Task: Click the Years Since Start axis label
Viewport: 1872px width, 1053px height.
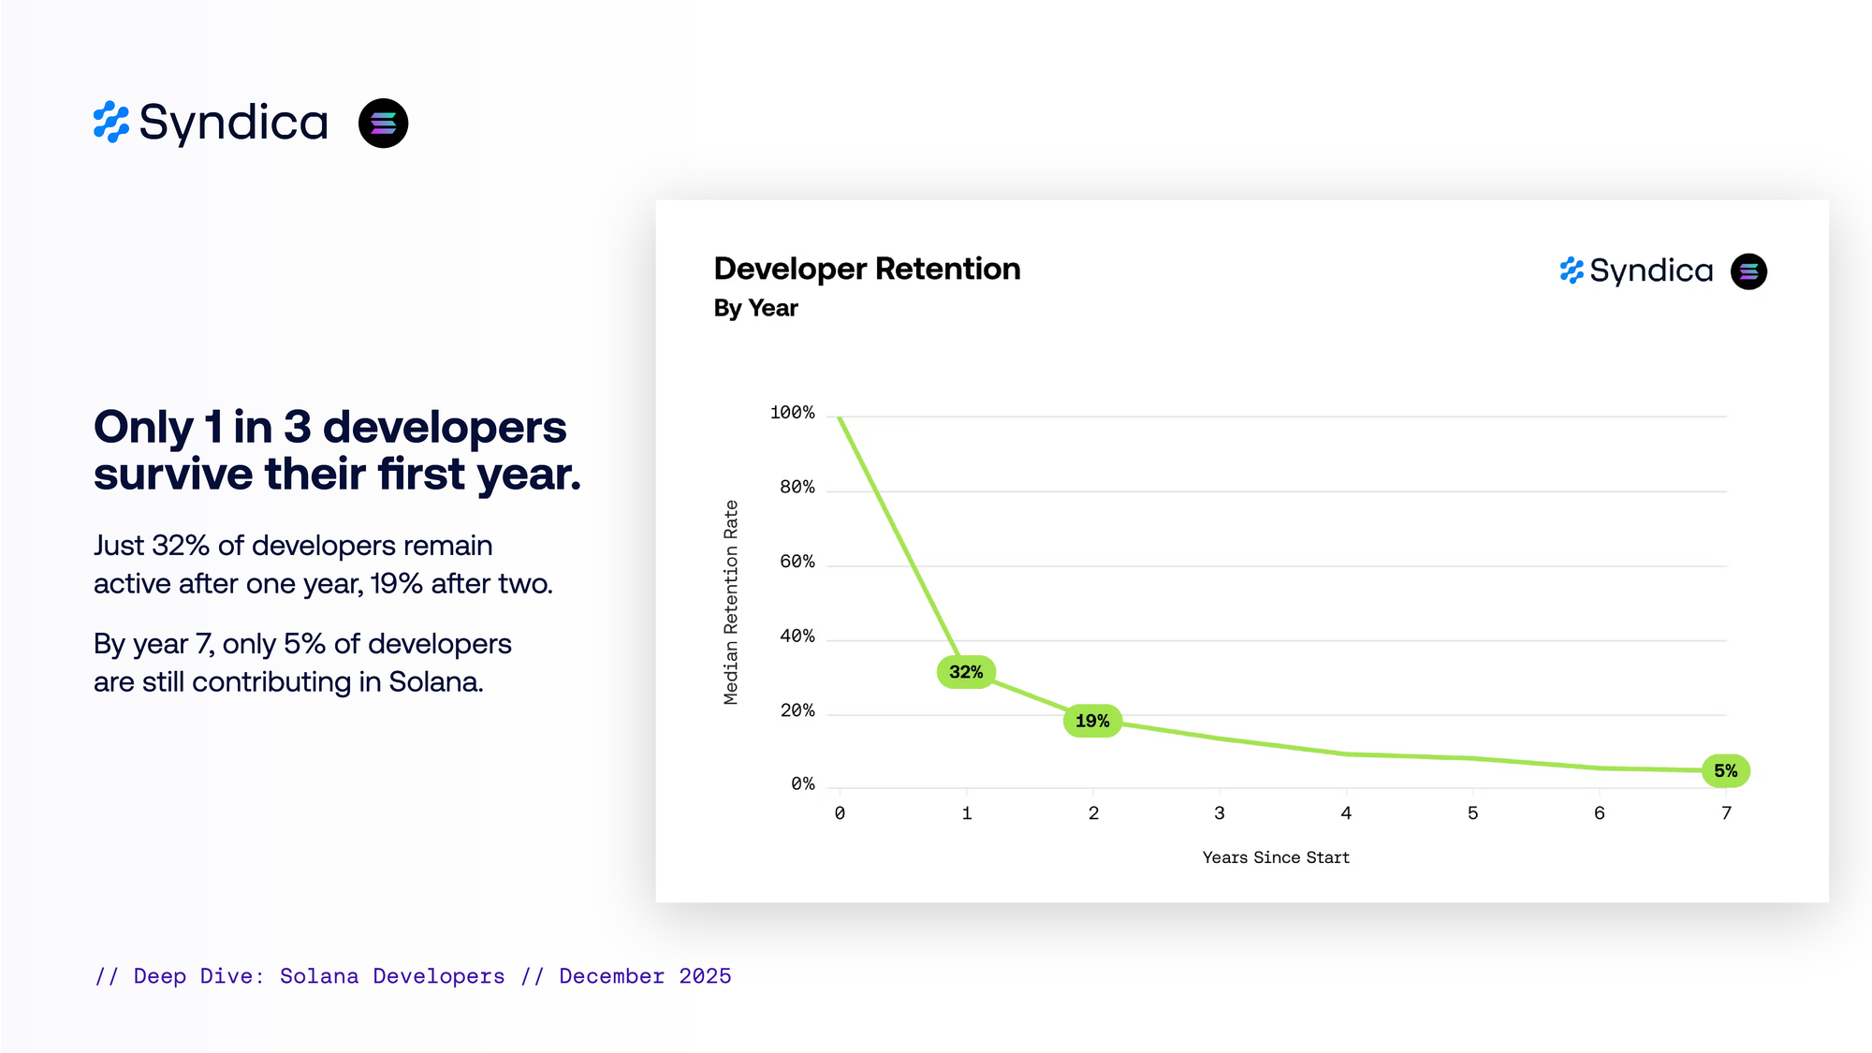Action: (1276, 857)
